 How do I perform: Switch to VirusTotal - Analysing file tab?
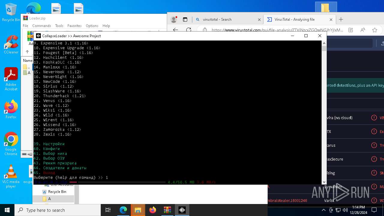click(299, 19)
